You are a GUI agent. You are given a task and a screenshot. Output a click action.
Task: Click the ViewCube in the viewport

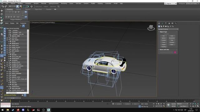(x=151, y=27)
